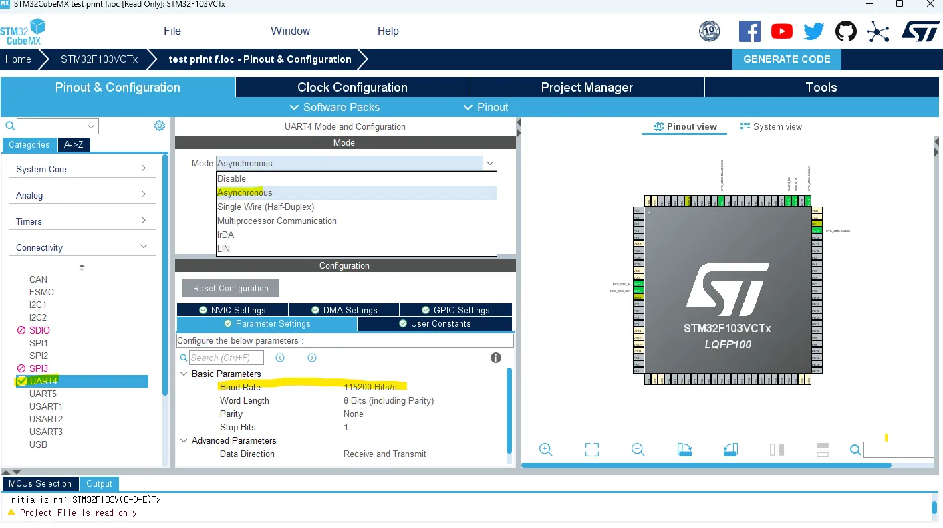The width and height of the screenshot is (943, 528).
Task: Click the pin search magnifier icon
Action: (855, 450)
